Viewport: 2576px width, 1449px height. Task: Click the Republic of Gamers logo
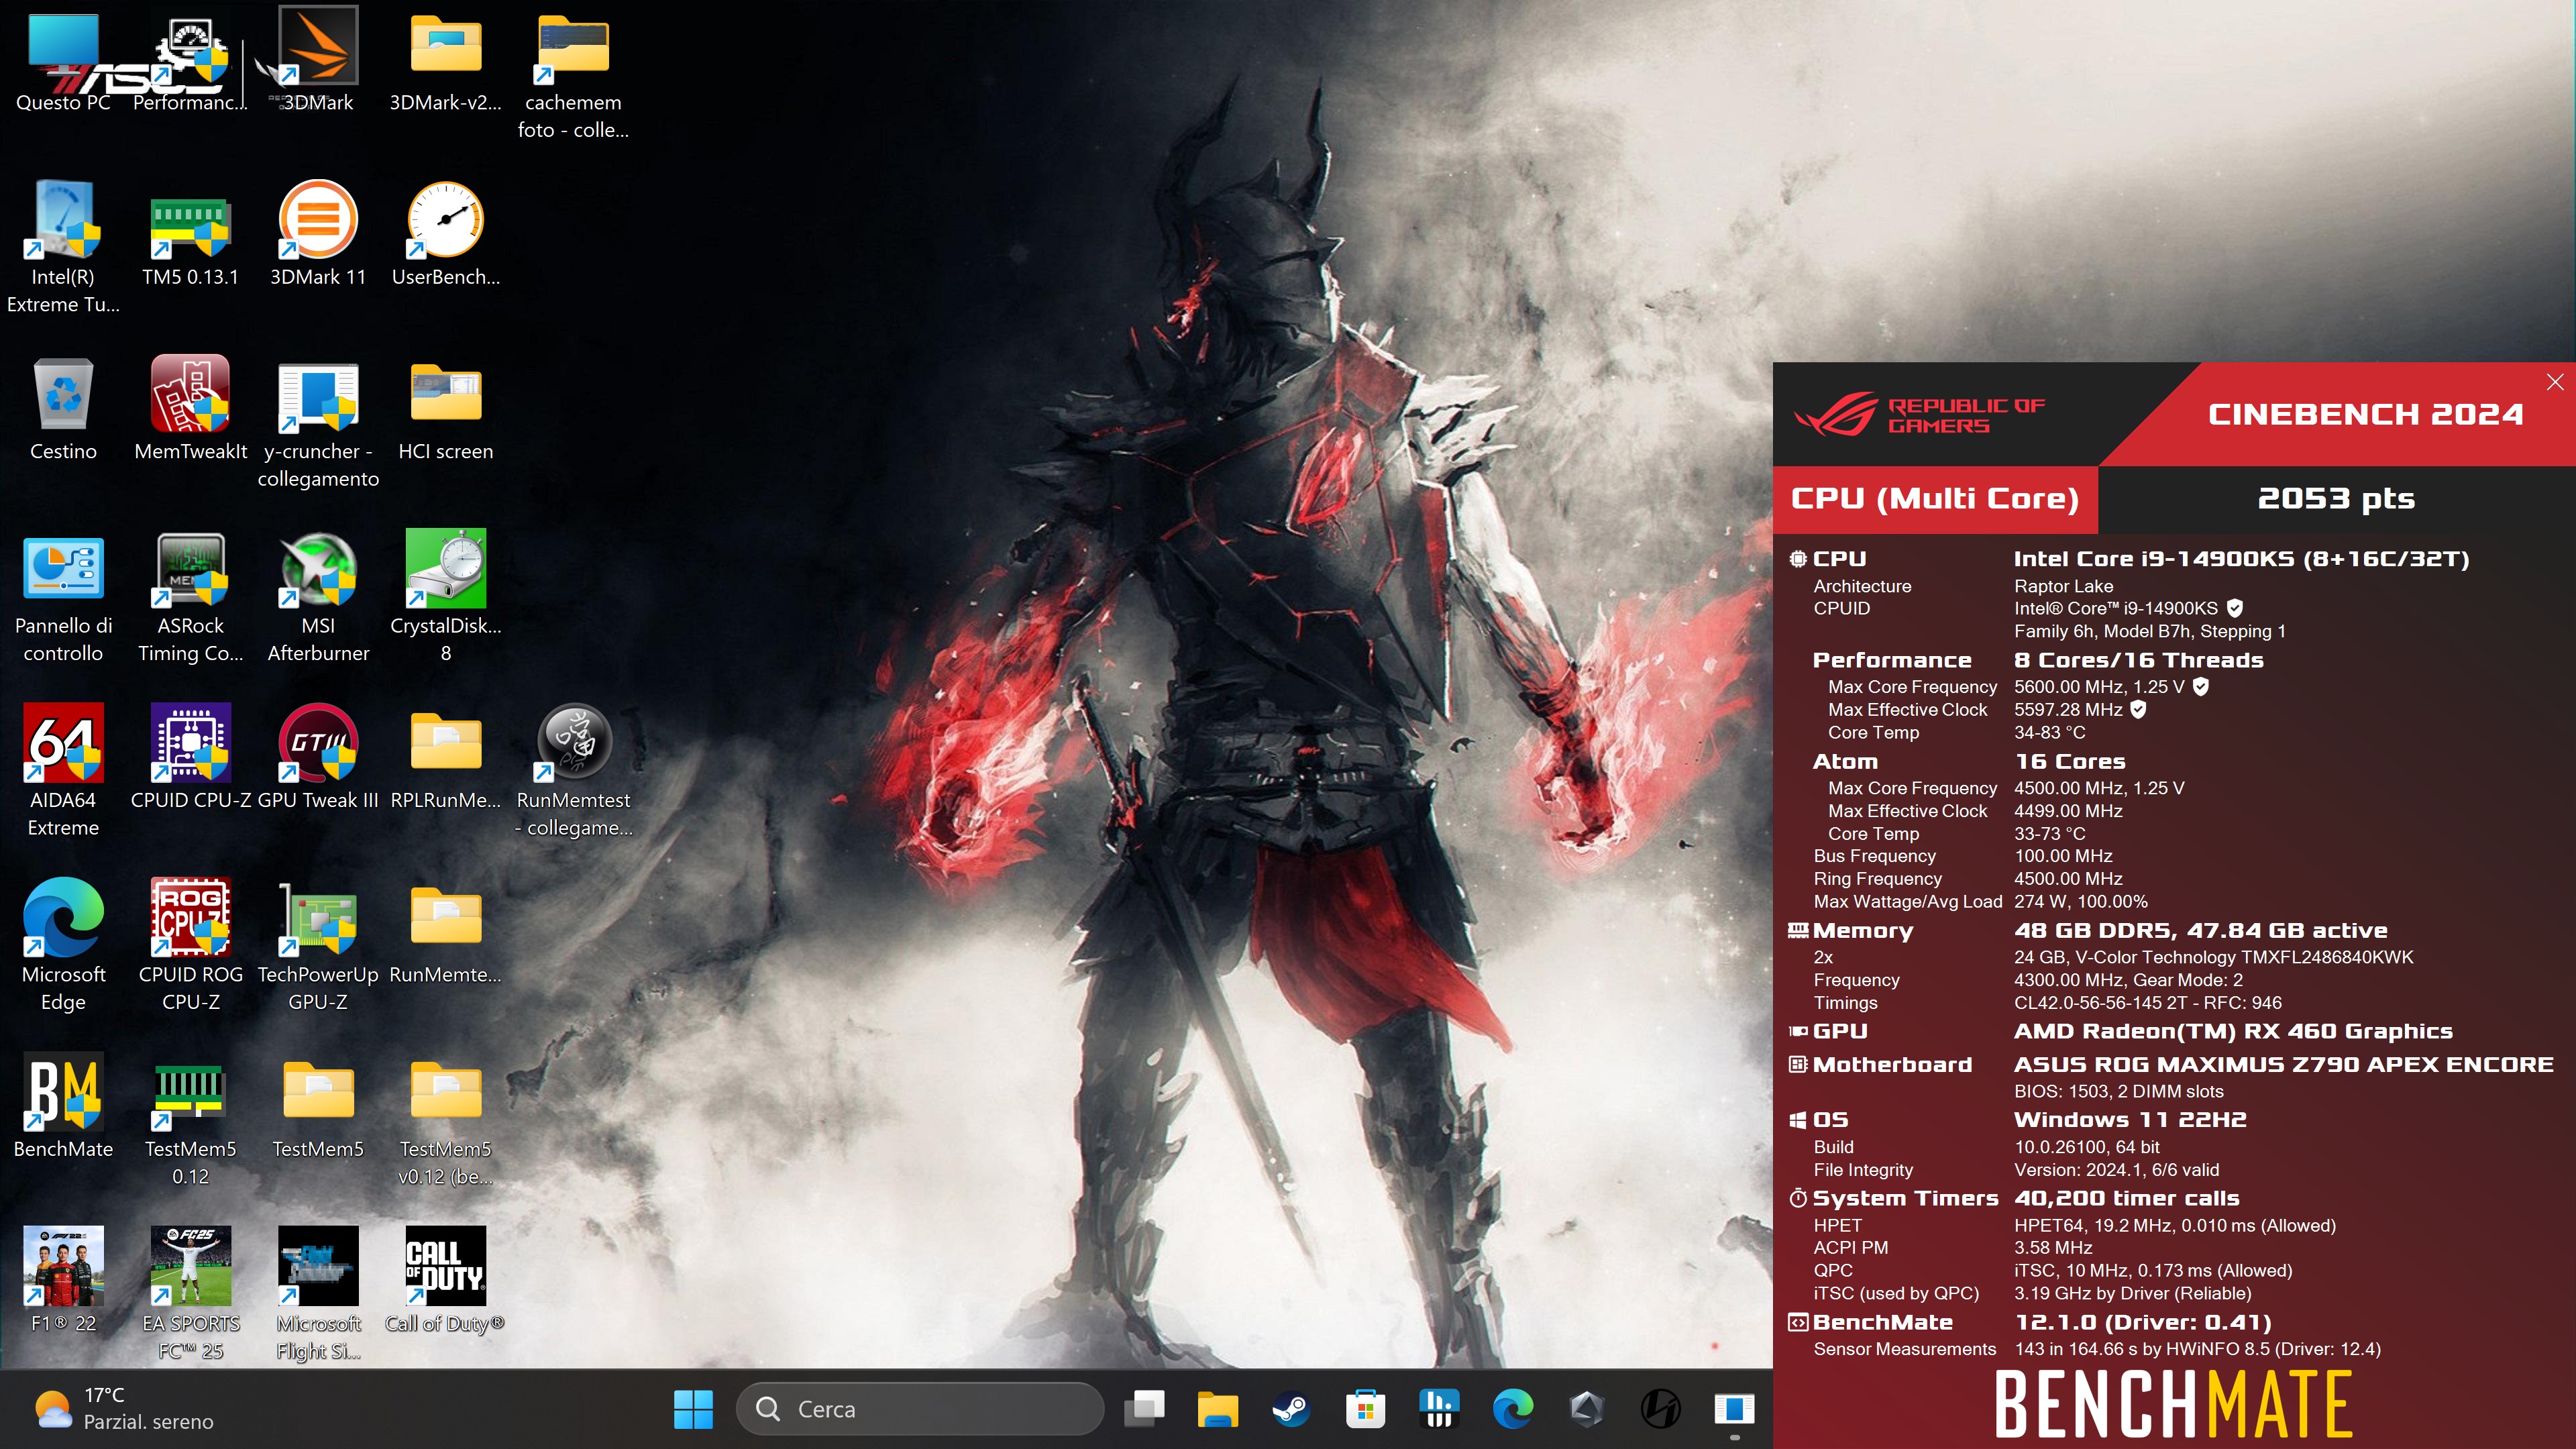pyautogui.click(x=1919, y=415)
